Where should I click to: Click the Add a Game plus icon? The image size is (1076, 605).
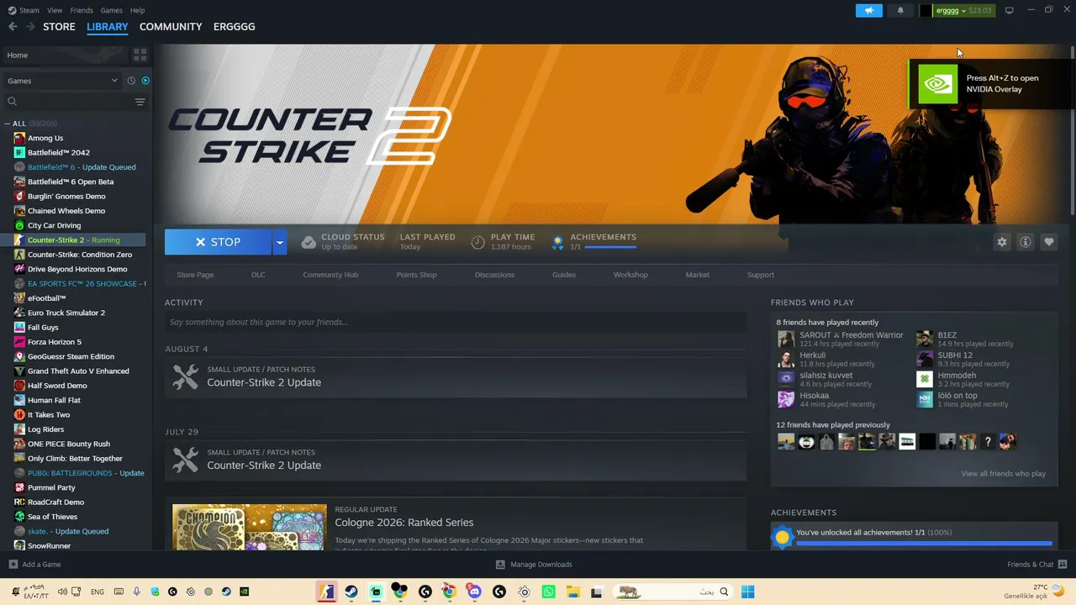(x=13, y=565)
